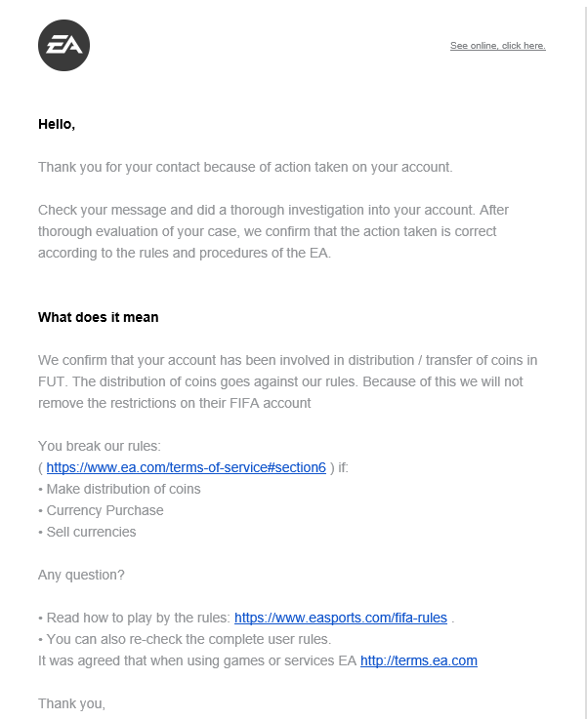Viewport: 587px width, 719px height.
Task: Visit the terms.ea.com link
Action: click(419, 660)
